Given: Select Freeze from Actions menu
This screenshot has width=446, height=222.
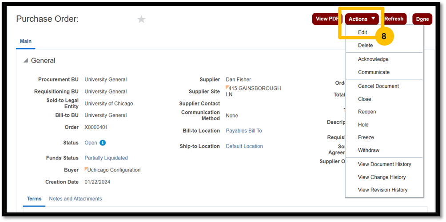Looking at the screenshot, I should pyautogui.click(x=366, y=137).
